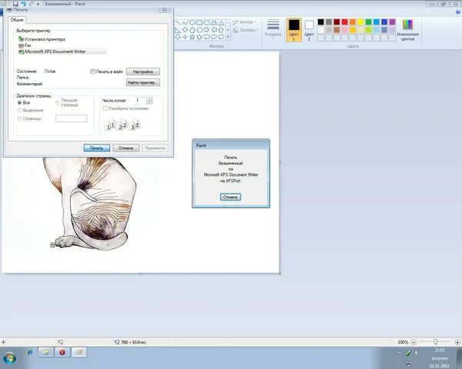The image size is (462, 369).
Task: Select the Rectangle shape in shapes gallery
Action: click(x=199, y=22)
